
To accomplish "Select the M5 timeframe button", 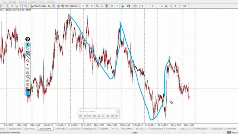I will coord(85,116).
